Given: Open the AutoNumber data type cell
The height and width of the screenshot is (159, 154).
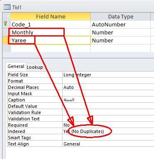Looking at the screenshot, I should [x=121, y=24].
